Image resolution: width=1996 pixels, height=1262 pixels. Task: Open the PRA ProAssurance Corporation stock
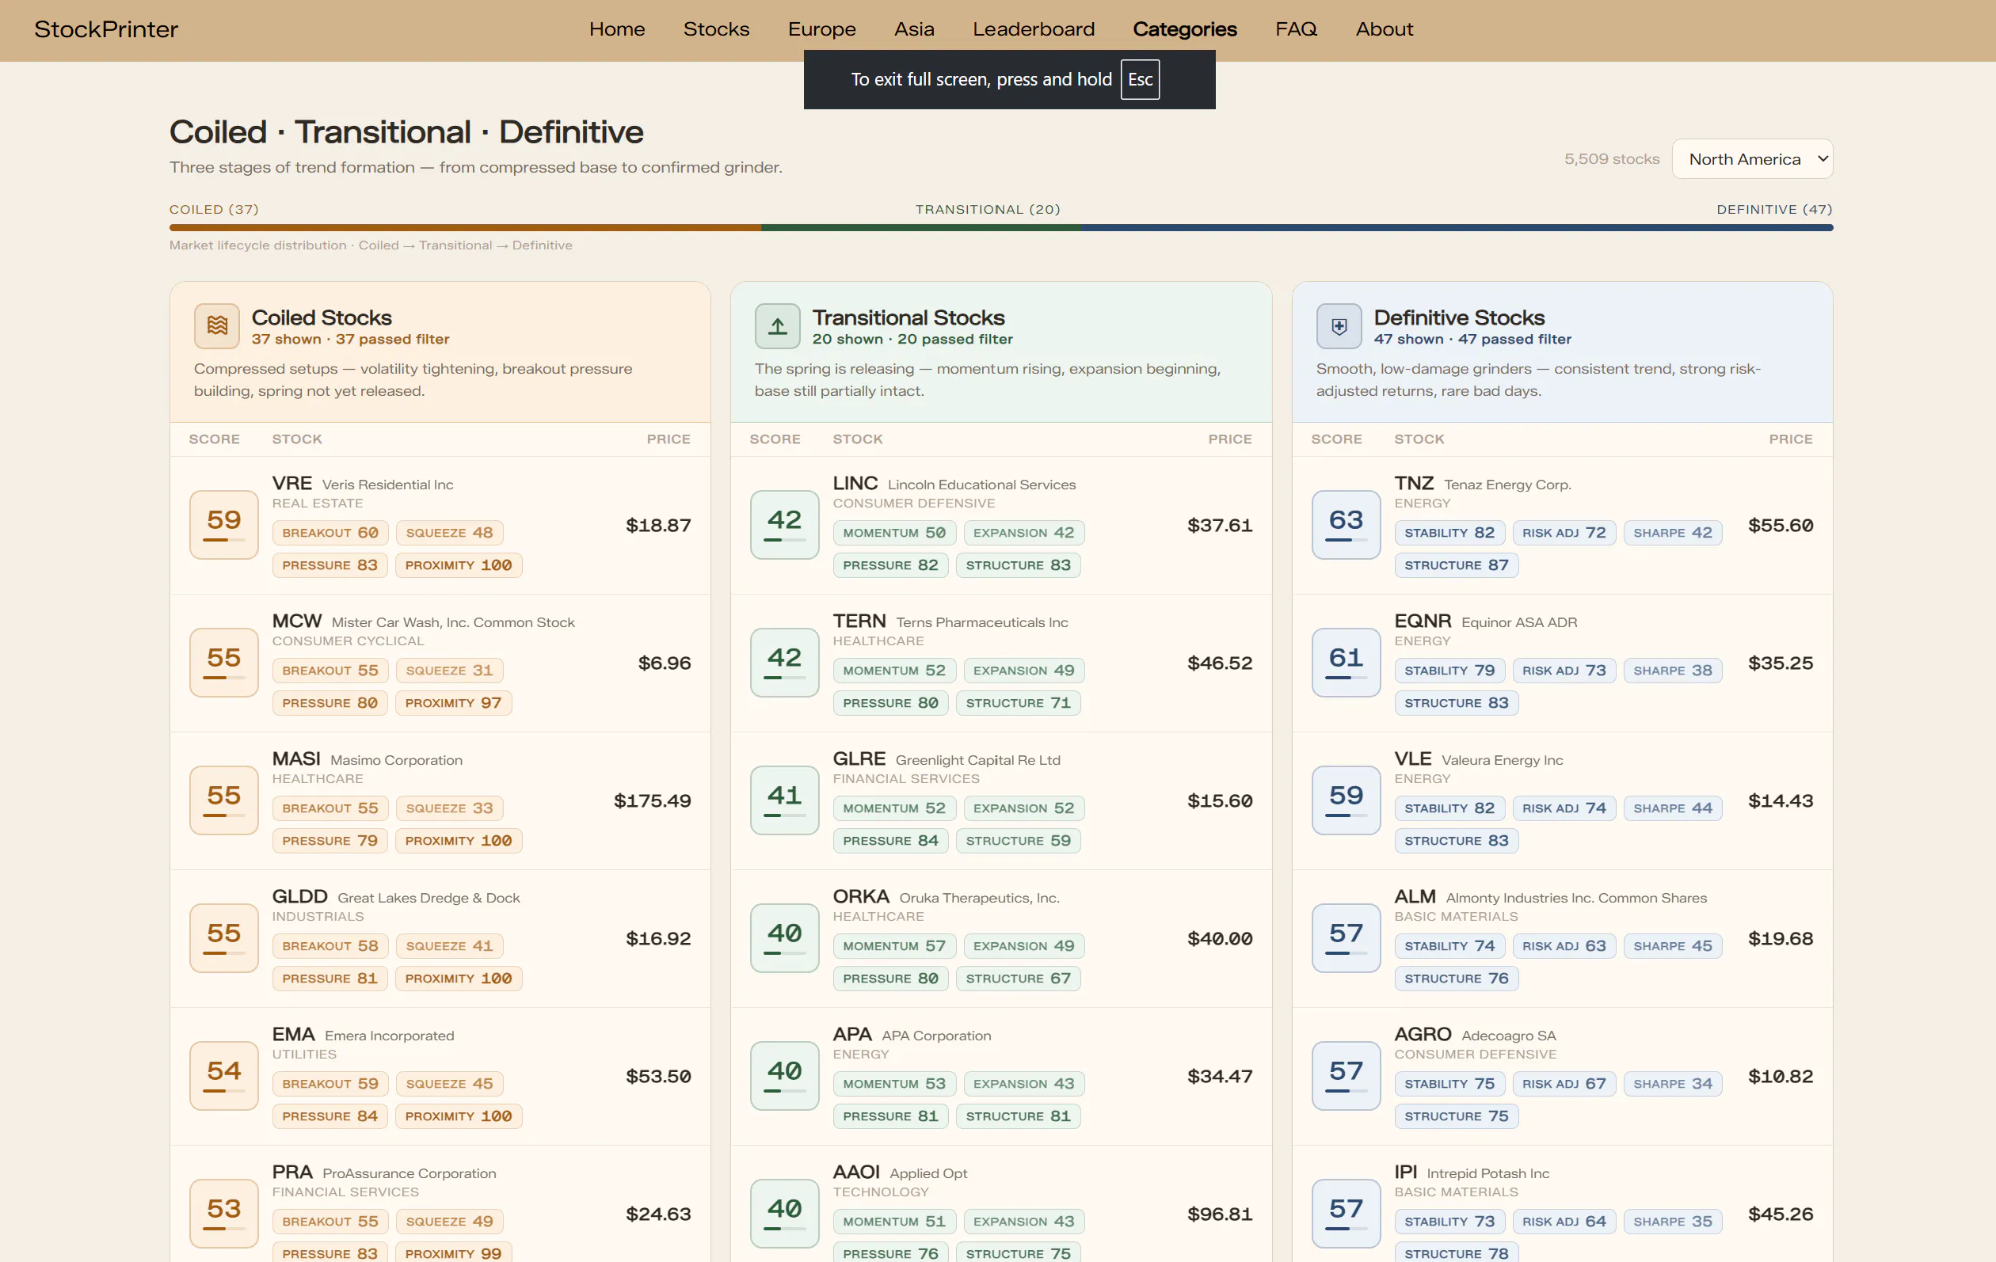coord(440,1205)
